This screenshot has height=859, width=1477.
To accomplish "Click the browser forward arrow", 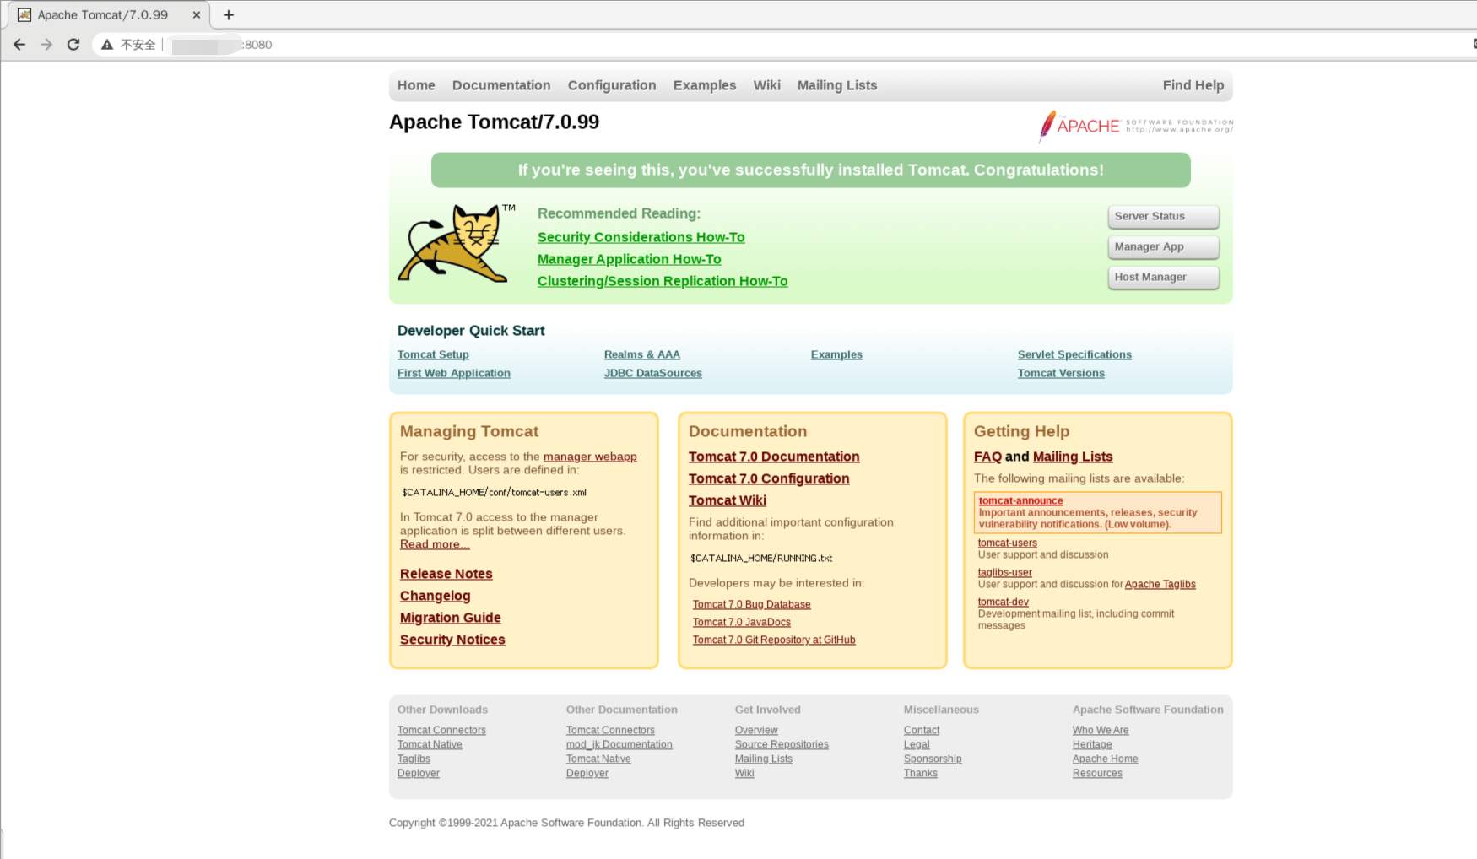I will click(46, 45).
